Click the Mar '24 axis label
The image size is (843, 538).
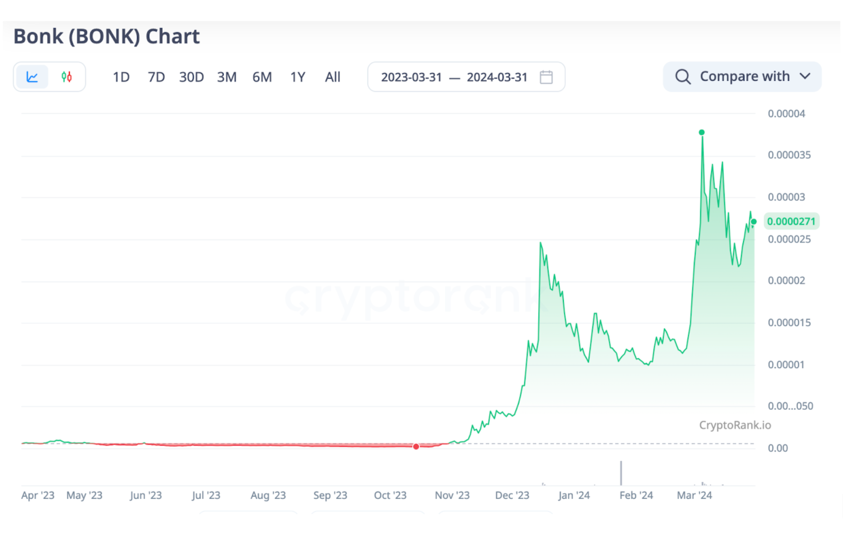tap(694, 495)
